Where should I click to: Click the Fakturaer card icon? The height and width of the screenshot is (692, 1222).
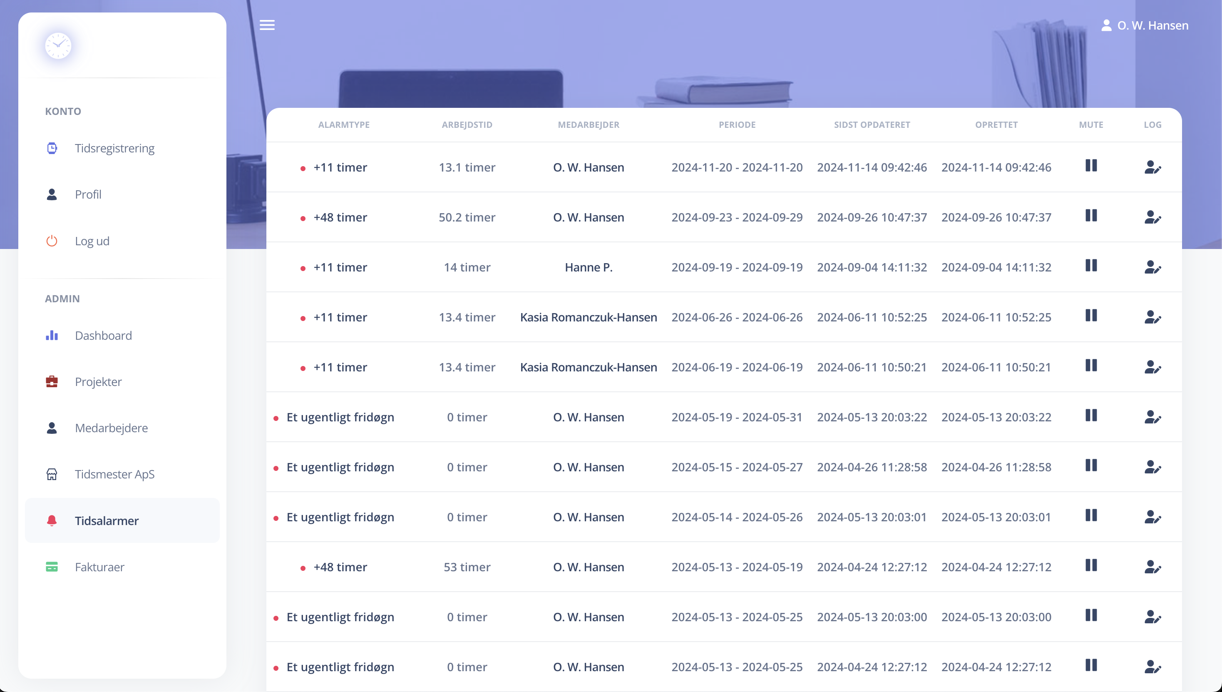[x=52, y=567]
